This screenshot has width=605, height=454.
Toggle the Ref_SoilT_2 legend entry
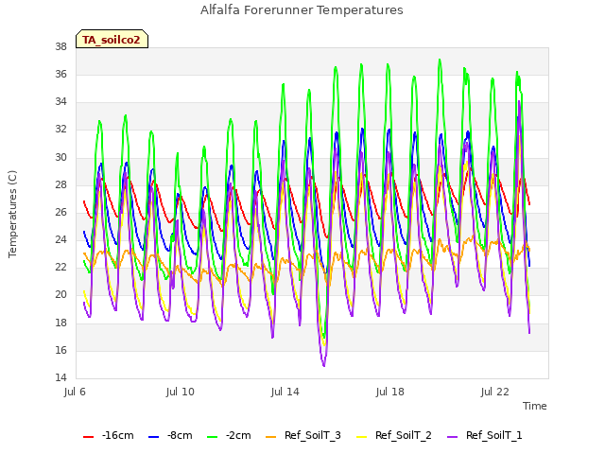pos(394,436)
